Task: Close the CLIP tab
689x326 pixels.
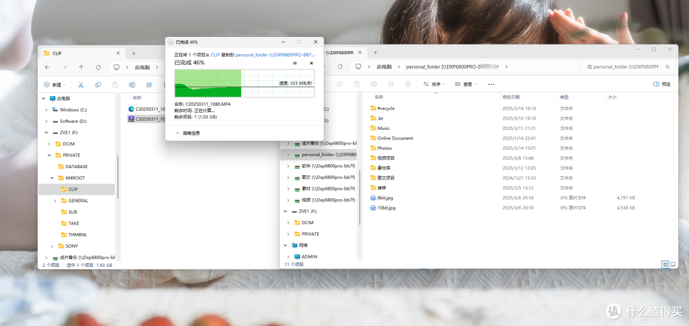Action: coord(118,53)
